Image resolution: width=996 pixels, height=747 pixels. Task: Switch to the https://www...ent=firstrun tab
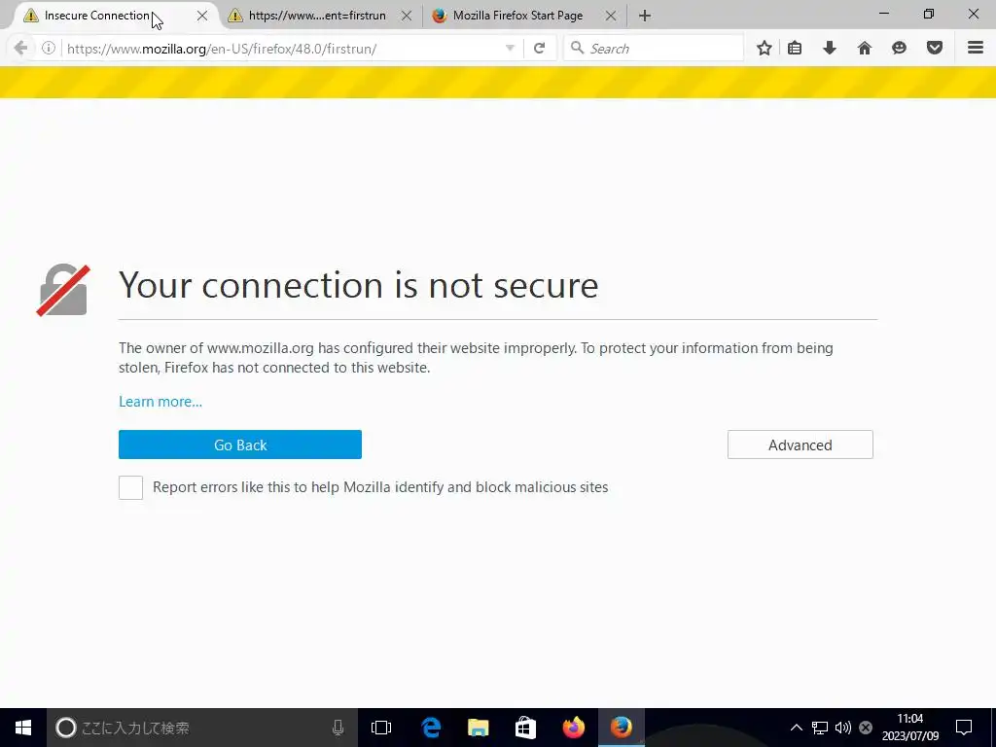tap(321, 16)
